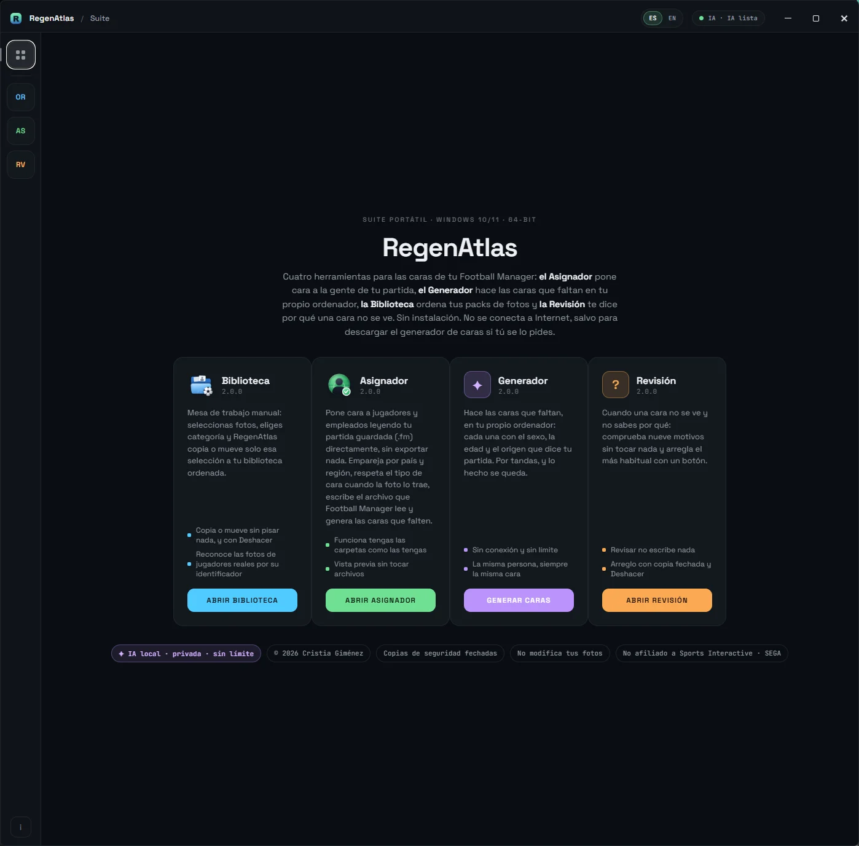Click 'Arreglo con copia fechada' bullet
859x846 pixels.
point(657,569)
